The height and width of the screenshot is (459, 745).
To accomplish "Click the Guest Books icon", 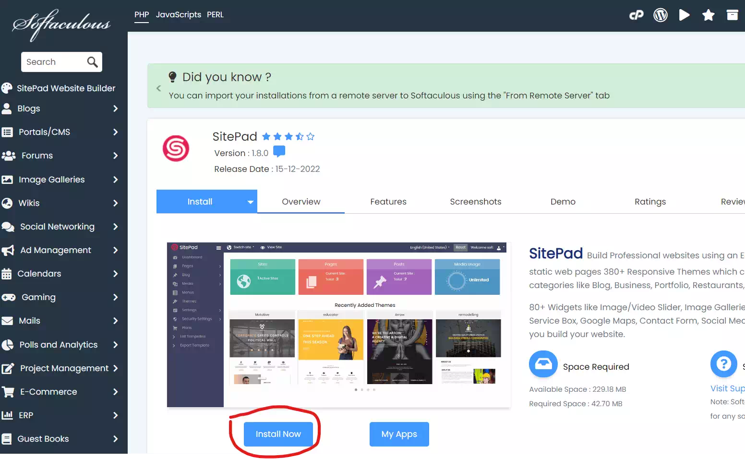I will pyautogui.click(x=7, y=439).
